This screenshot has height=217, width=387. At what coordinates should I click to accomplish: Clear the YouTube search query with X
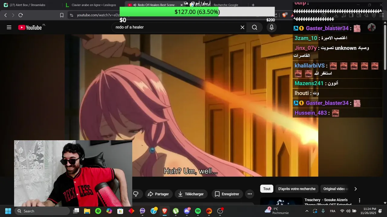[x=242, y=27]
